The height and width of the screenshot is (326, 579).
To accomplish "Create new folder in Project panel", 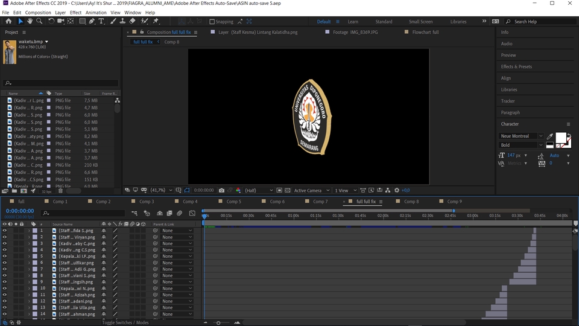I will pos(14,191).
